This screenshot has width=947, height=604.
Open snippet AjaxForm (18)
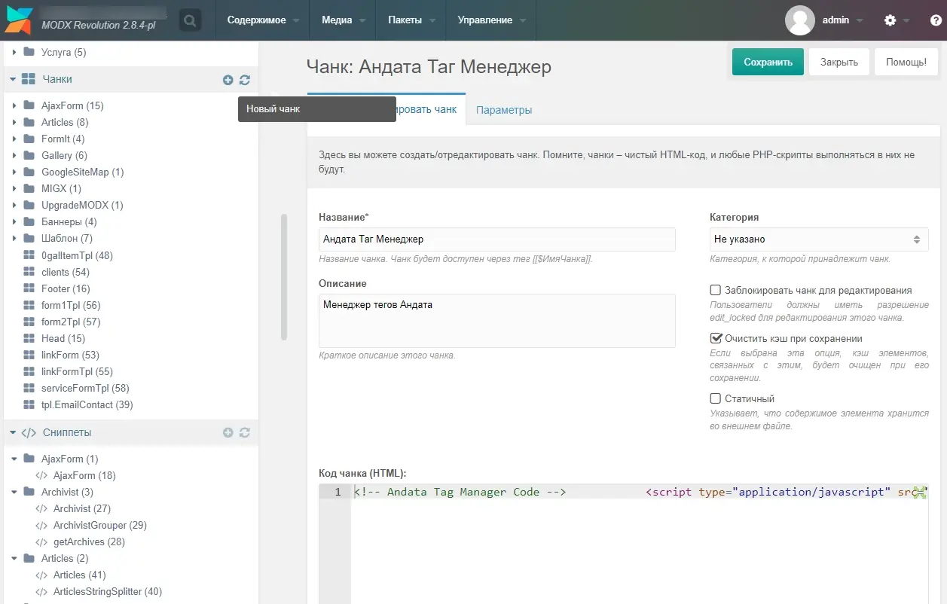click(x=84, y=475)
